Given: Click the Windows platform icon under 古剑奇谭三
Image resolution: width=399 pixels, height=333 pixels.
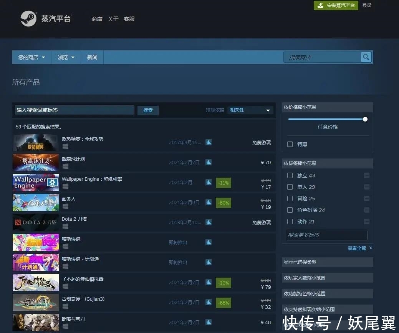Looking at the screenshot, I should [65, 307].
